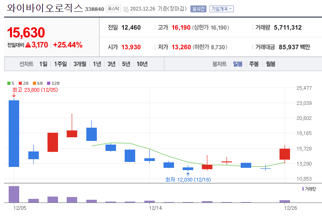Image resolution: width=322 pixels, height=218 pixels.
Task: Open the 10년 line chart
Action: [142, 64]
